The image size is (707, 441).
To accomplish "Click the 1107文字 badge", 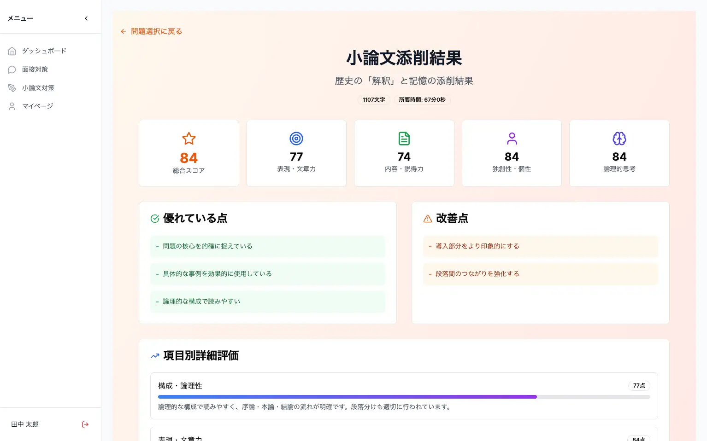I will [374, 100].
